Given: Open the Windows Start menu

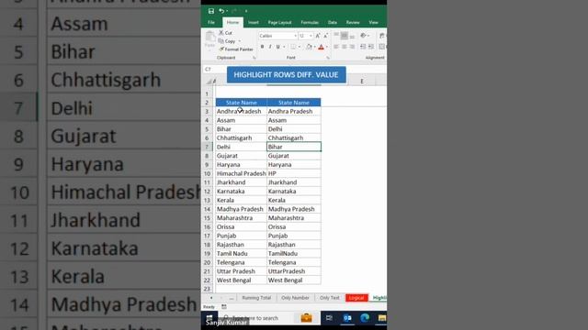Looking at the screenshot, I should pyautogui.click(x=209, y=318).
